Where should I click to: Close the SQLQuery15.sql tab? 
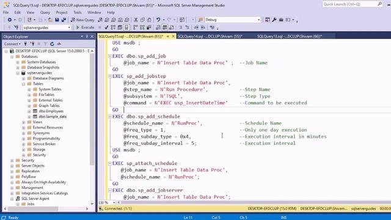pyautogui.click(x=174, y=37)
